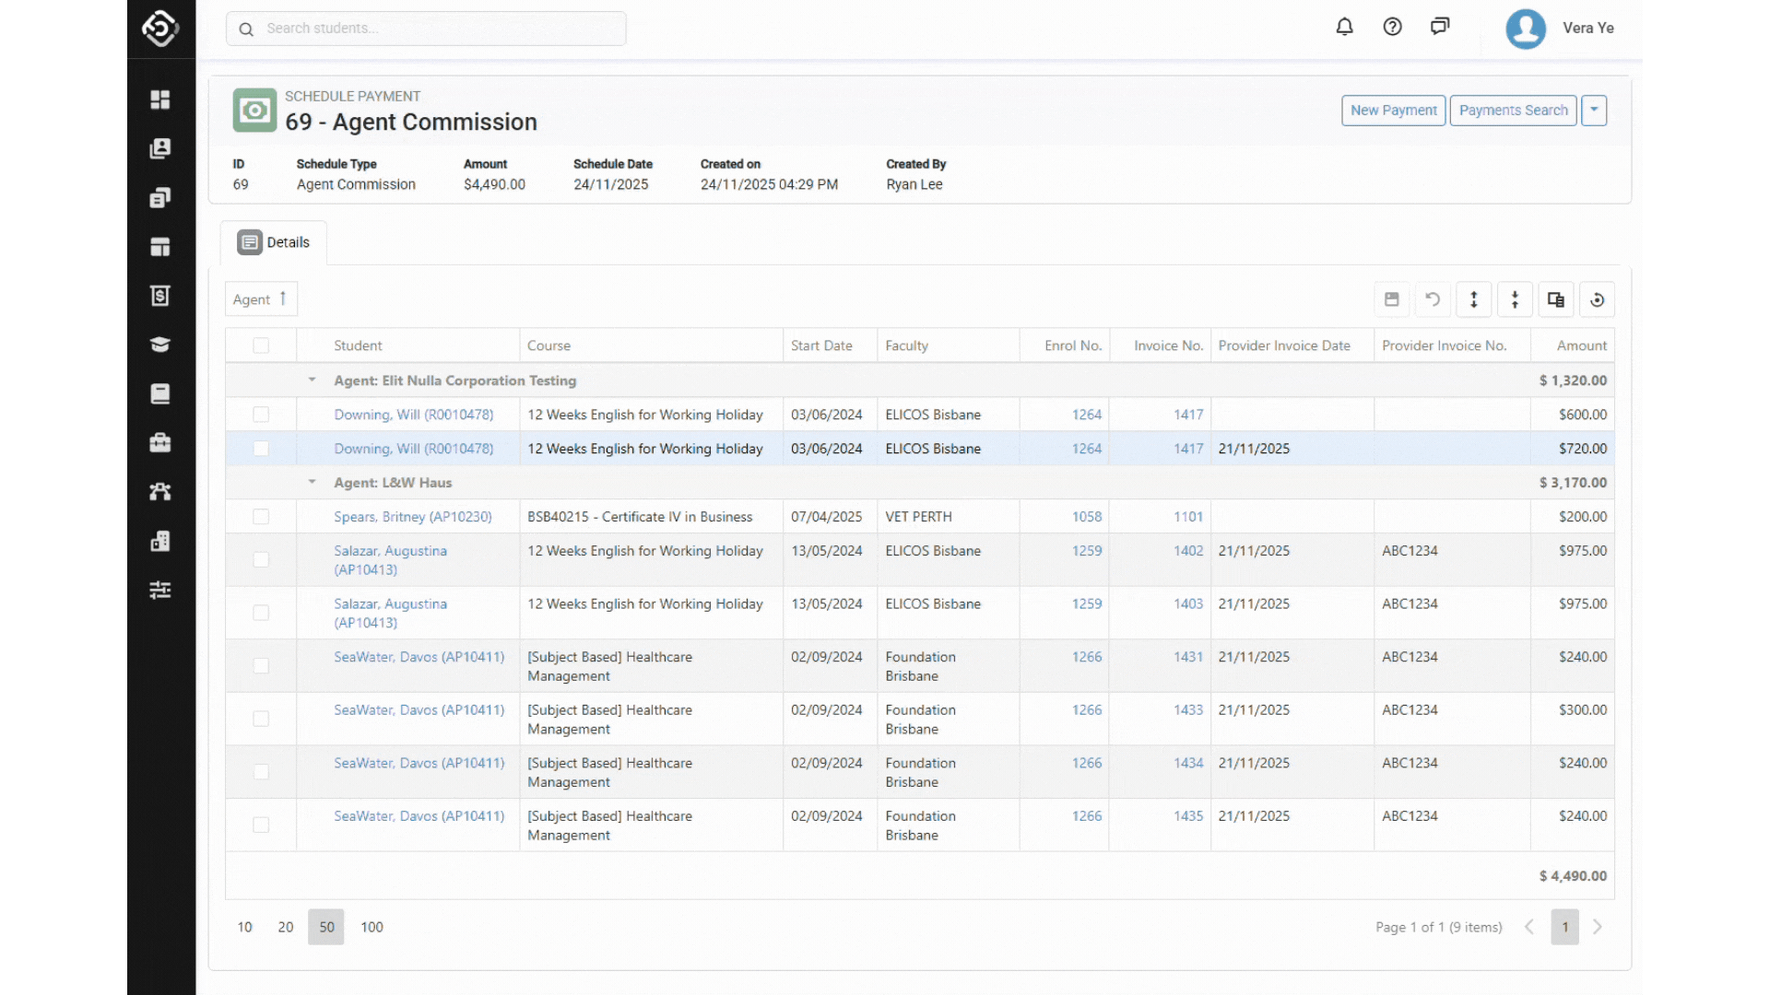Collapse the Elit Nulla Corporation Testing group
The image size is (1770, 995).
click(312, 380)
